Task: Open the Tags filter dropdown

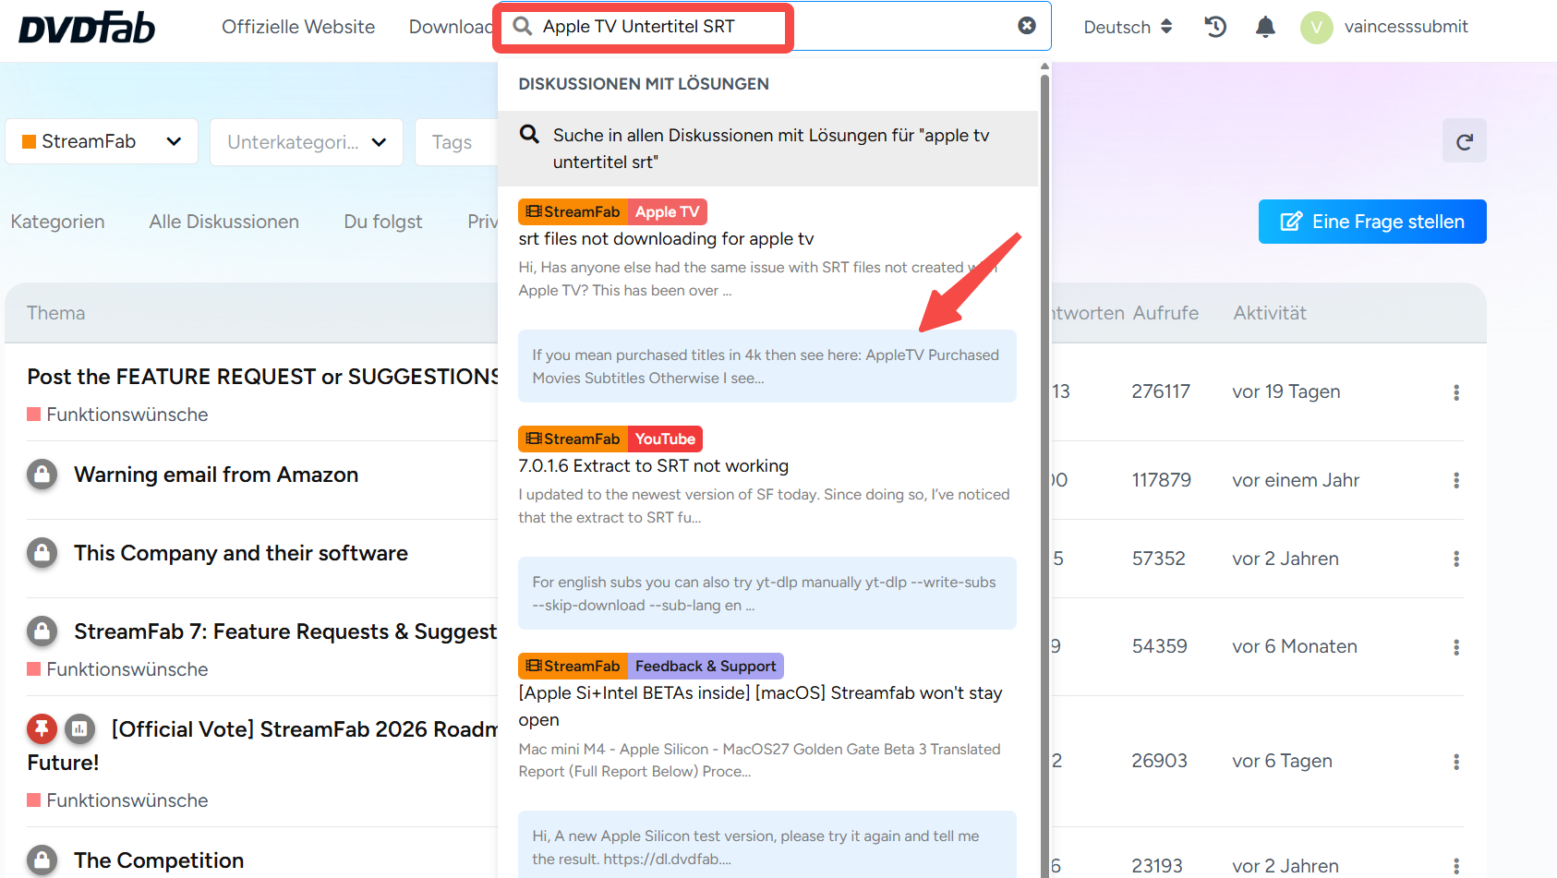Action: click(456, 142)
